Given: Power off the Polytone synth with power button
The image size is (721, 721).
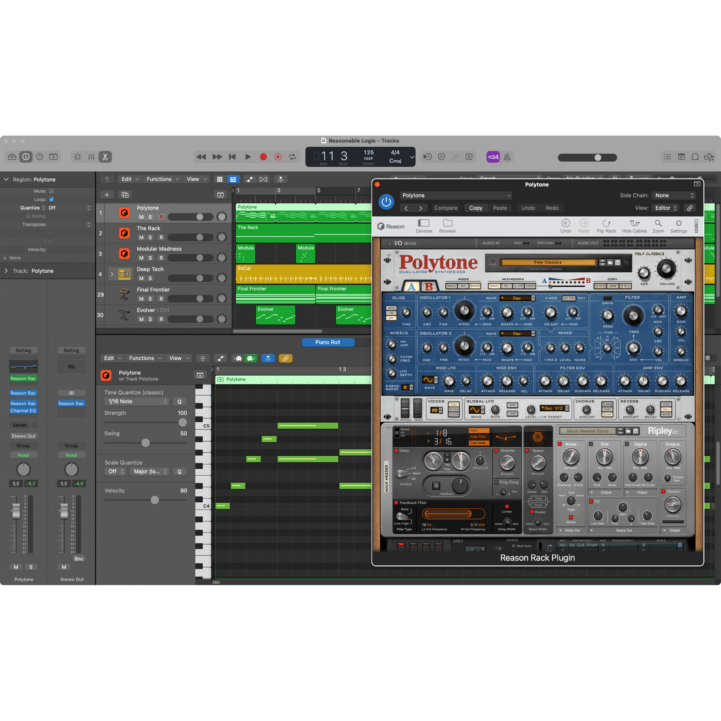Looking at the screenshot, I should tap(386, 202).
